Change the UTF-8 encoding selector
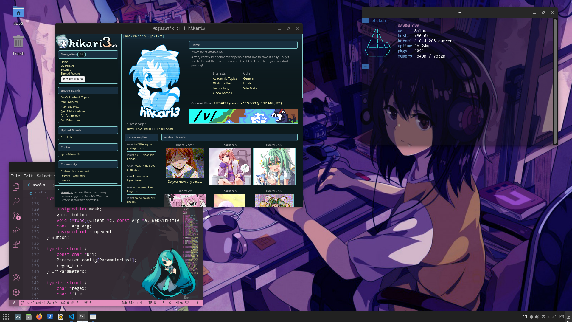Screen dimensions: 572x322 pyautogui.click(x=151, y=303)
